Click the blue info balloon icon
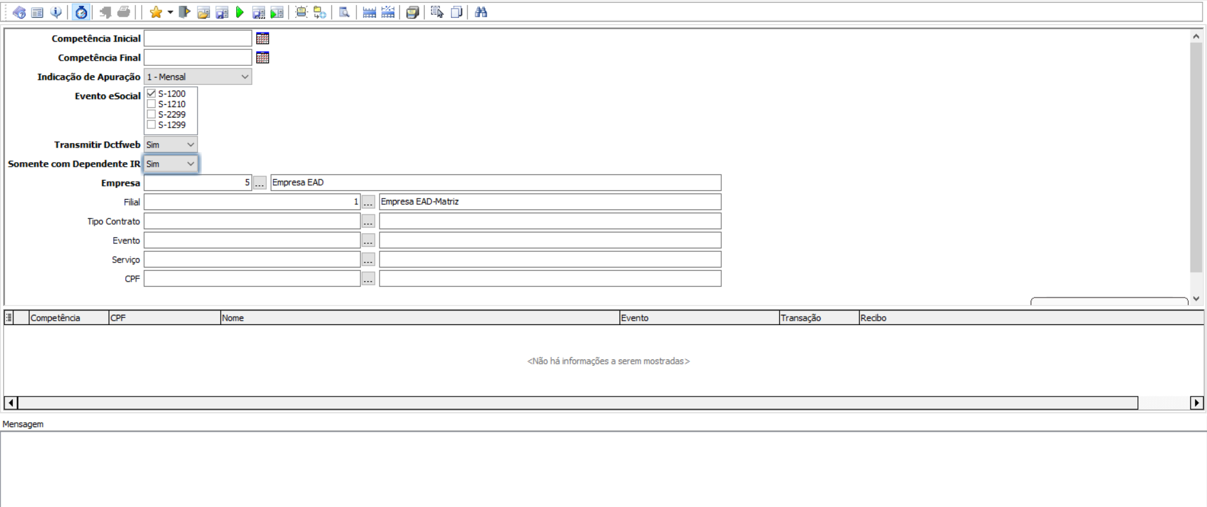1207x507 pixels. pyautogui.click(x=56, y=12)
